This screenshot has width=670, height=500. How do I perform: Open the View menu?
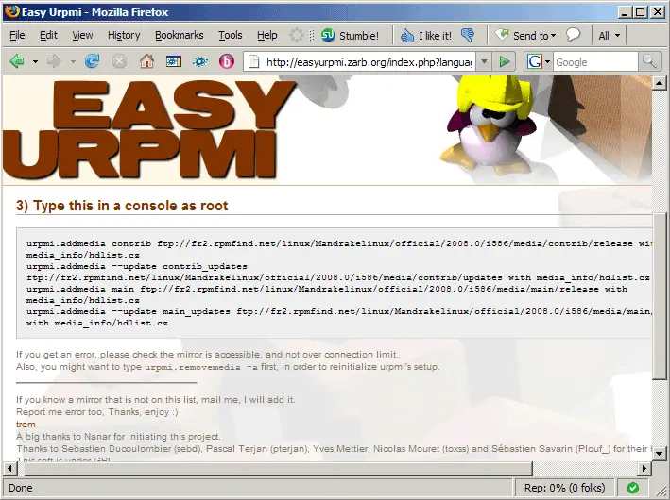click(x=82, y=36)
